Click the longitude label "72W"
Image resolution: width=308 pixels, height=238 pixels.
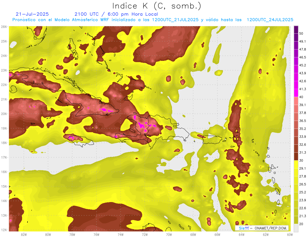(145, 234)
